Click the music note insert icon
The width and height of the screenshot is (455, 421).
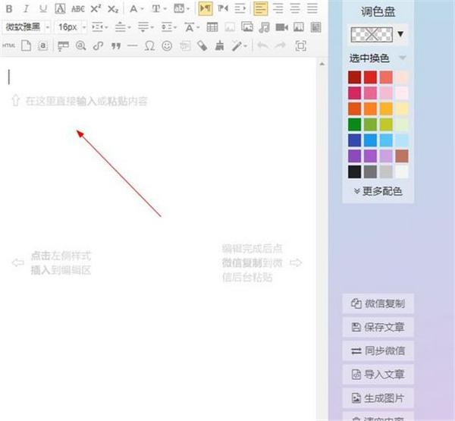(264, 27)
